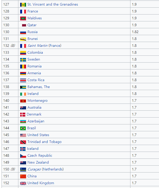Viewport: 159px width, 188px height.
Task: Click the United States flag icon
Action: pyautogui.click(x=23, y=135)
